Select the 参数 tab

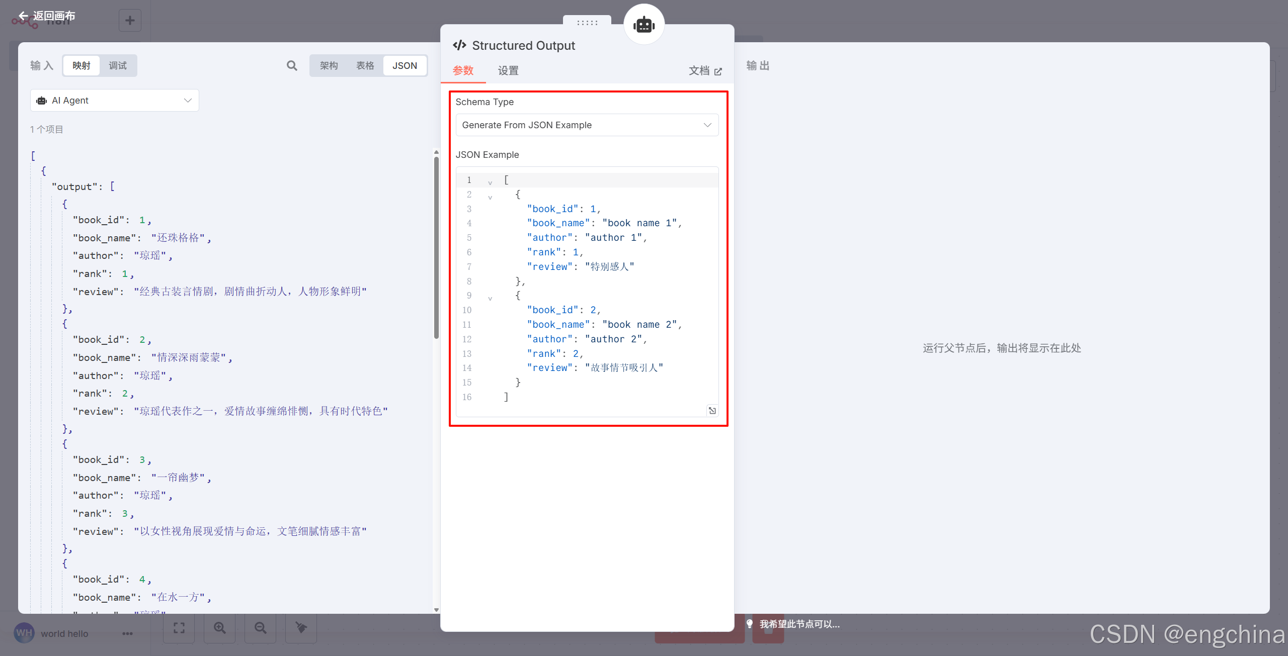click(x=463, y=71)
